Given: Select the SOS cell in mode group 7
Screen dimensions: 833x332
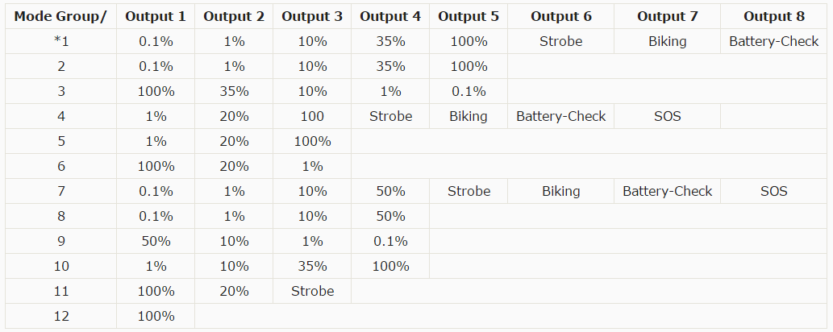Looking at the screenshot, I should [x=774, y=191].
